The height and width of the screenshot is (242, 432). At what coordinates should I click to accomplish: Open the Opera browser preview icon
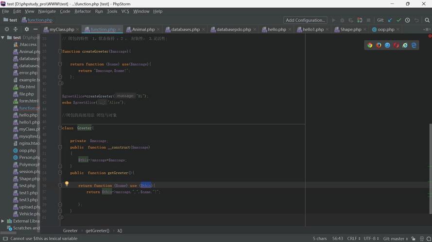396,45
